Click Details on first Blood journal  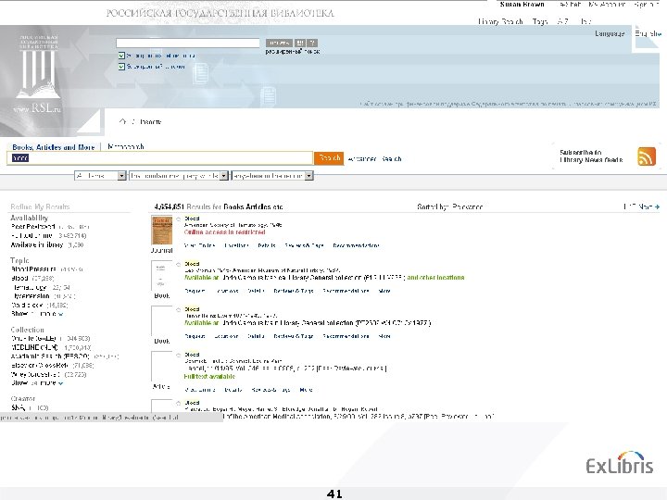[267, 245]
